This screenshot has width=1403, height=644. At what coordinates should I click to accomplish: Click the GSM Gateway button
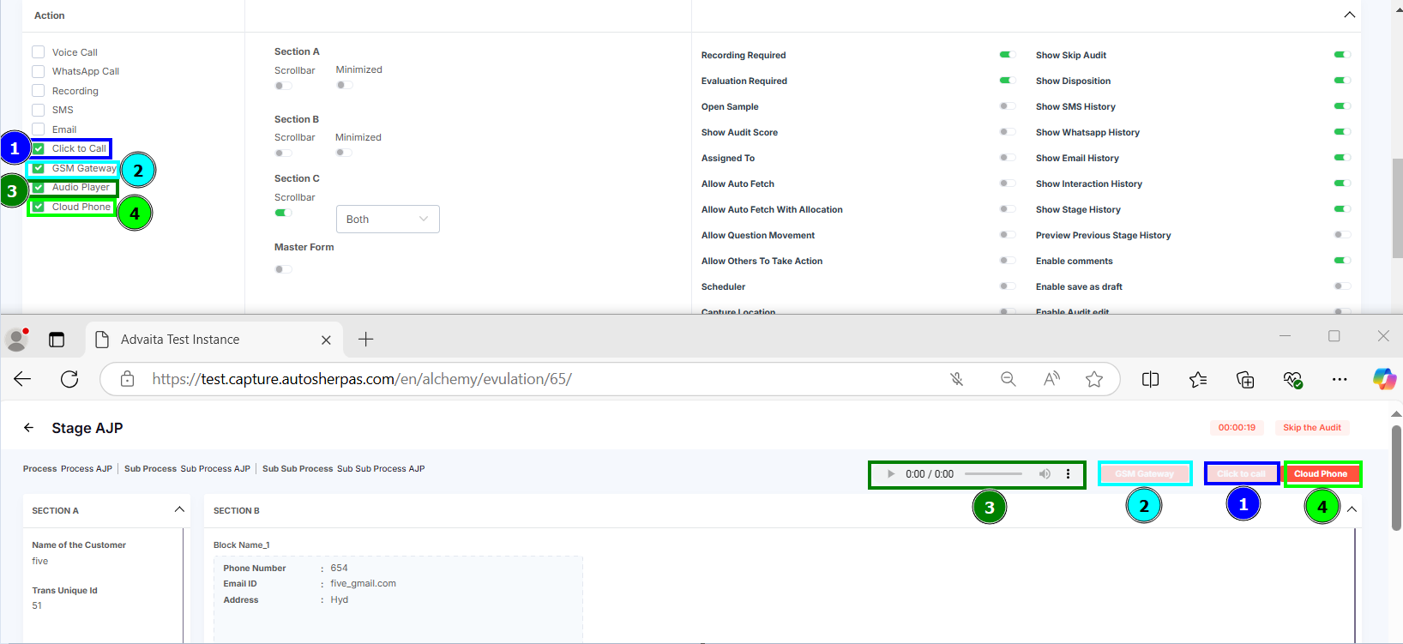(x=1144, y=473)
